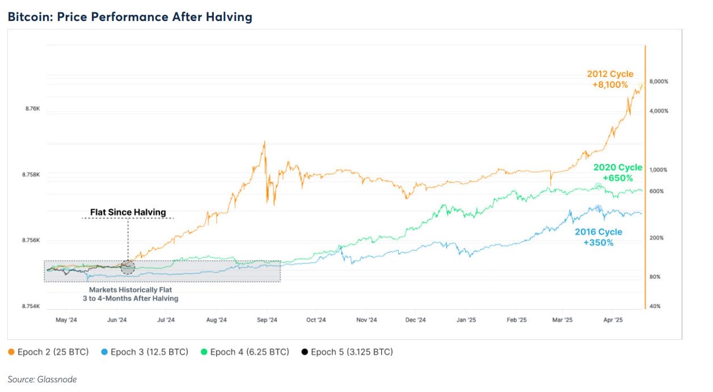The height and width of the screenshot is (392, 713).
Task: Toggle the Epoch 3 (12.5 BTC) series label
Action: 149,352
